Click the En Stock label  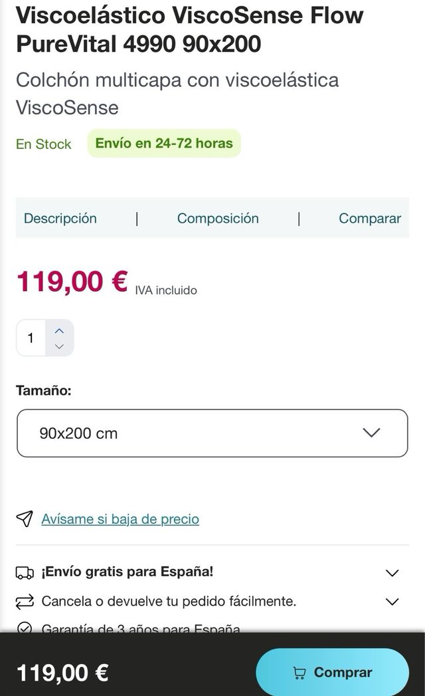pyautogui.click(x=42, y=144)
